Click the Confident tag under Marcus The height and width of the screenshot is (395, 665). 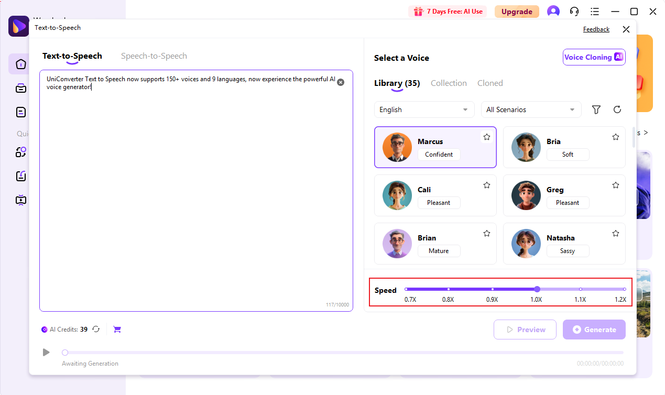(439, 155)
